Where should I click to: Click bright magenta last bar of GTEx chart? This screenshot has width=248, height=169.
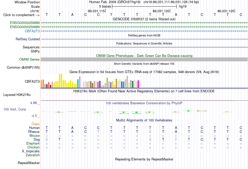[138, 84]
